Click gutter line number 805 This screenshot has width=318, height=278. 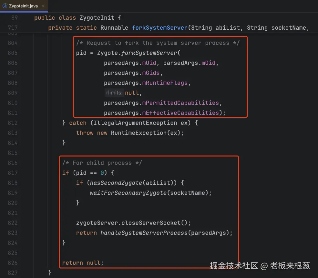(13, 53)
